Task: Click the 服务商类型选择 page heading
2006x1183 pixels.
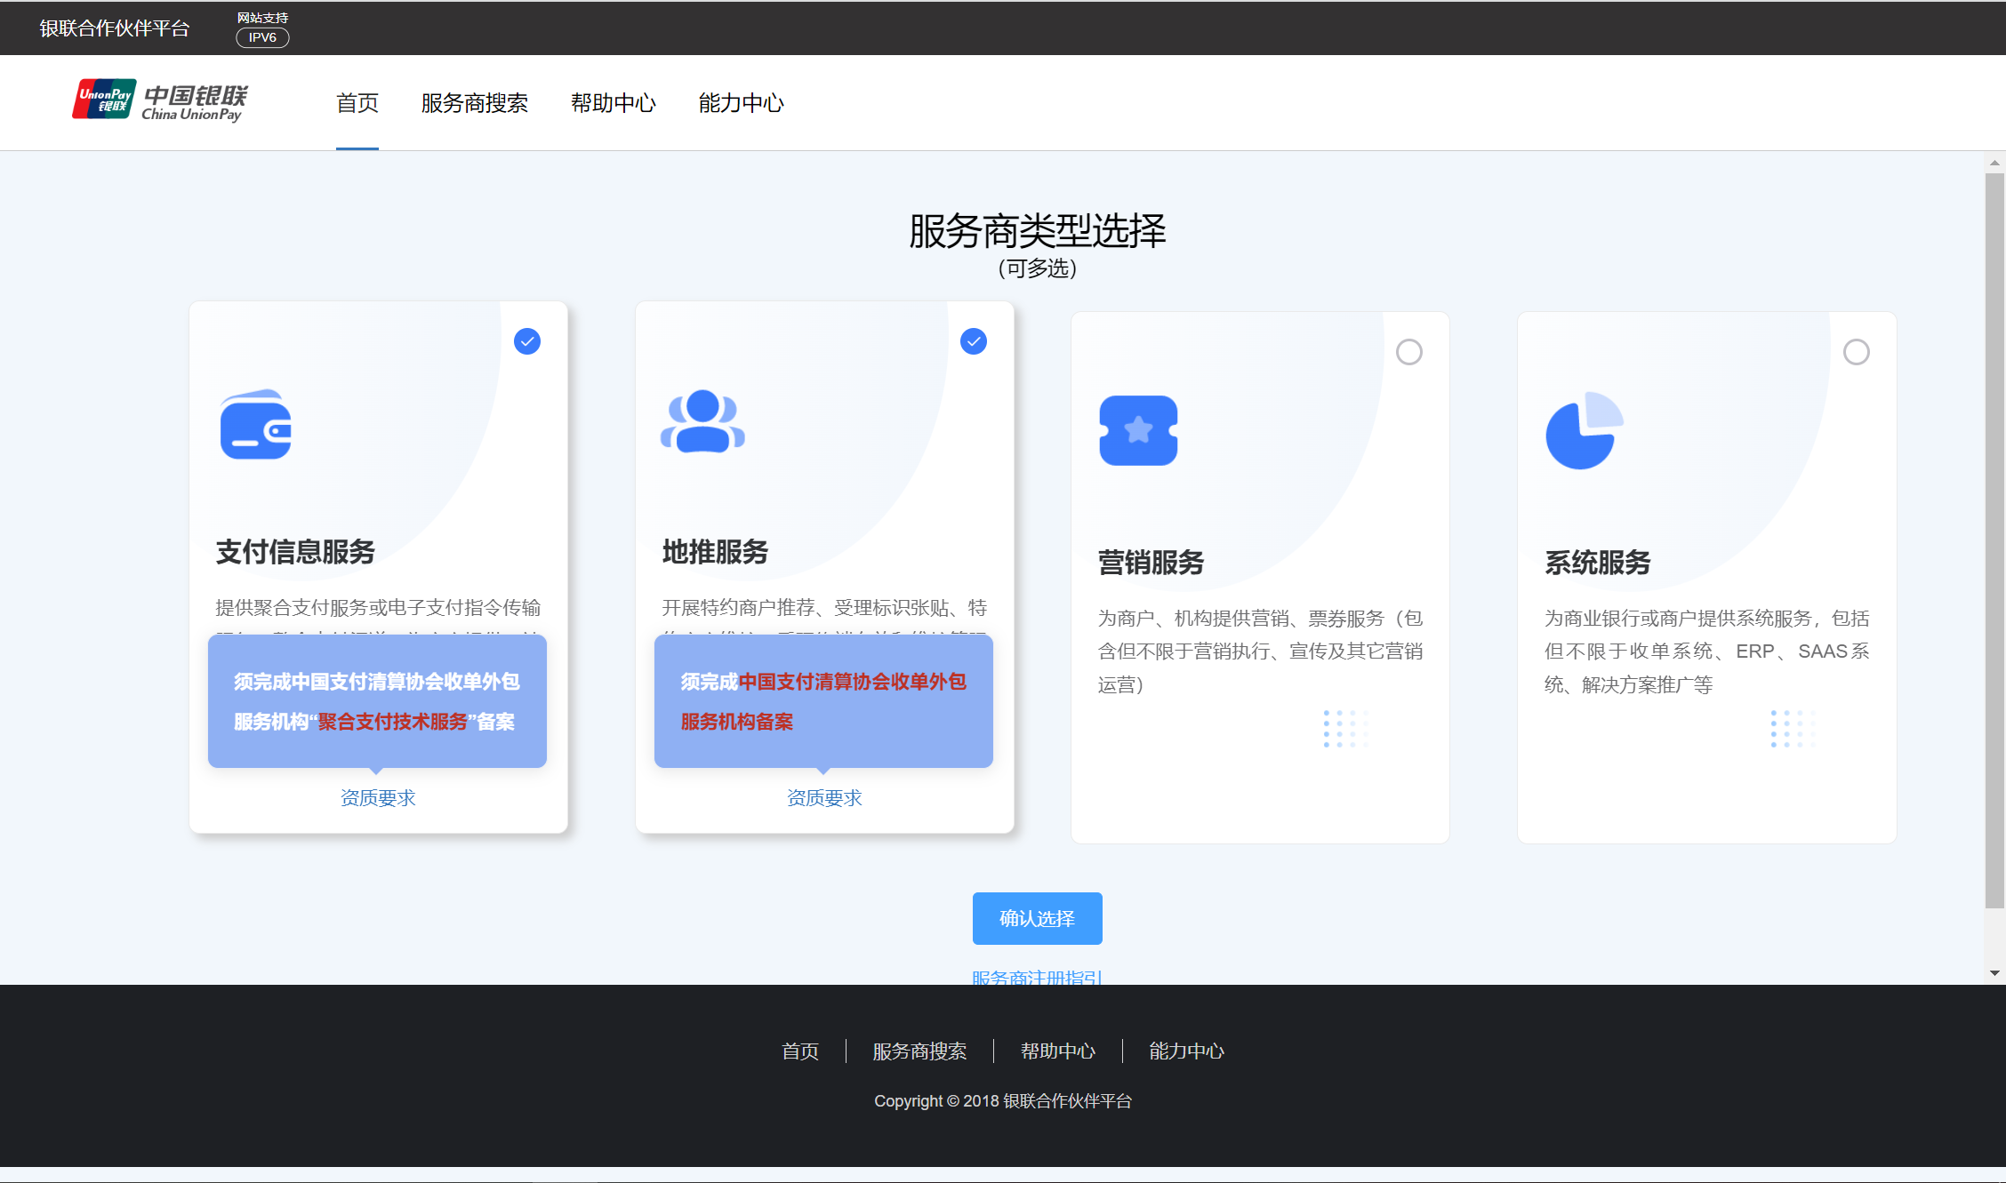Action: pyautogui.click(x=1038, y=231)
